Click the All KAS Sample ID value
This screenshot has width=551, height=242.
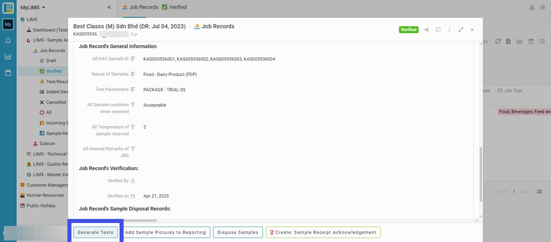[209, 59]
